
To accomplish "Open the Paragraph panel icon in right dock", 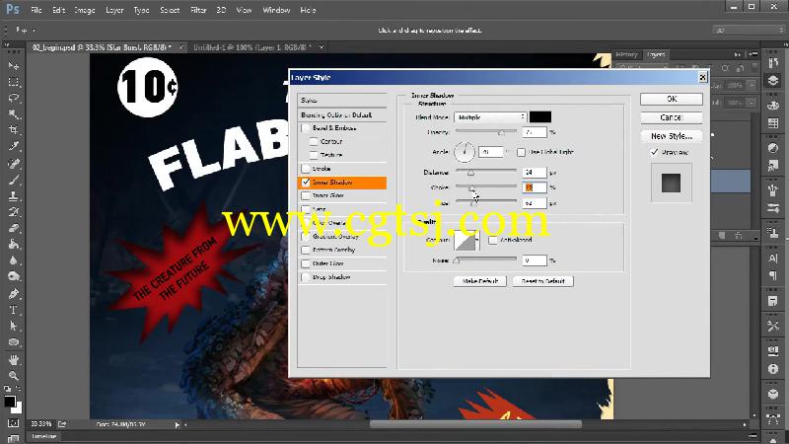I will [773, 275].
